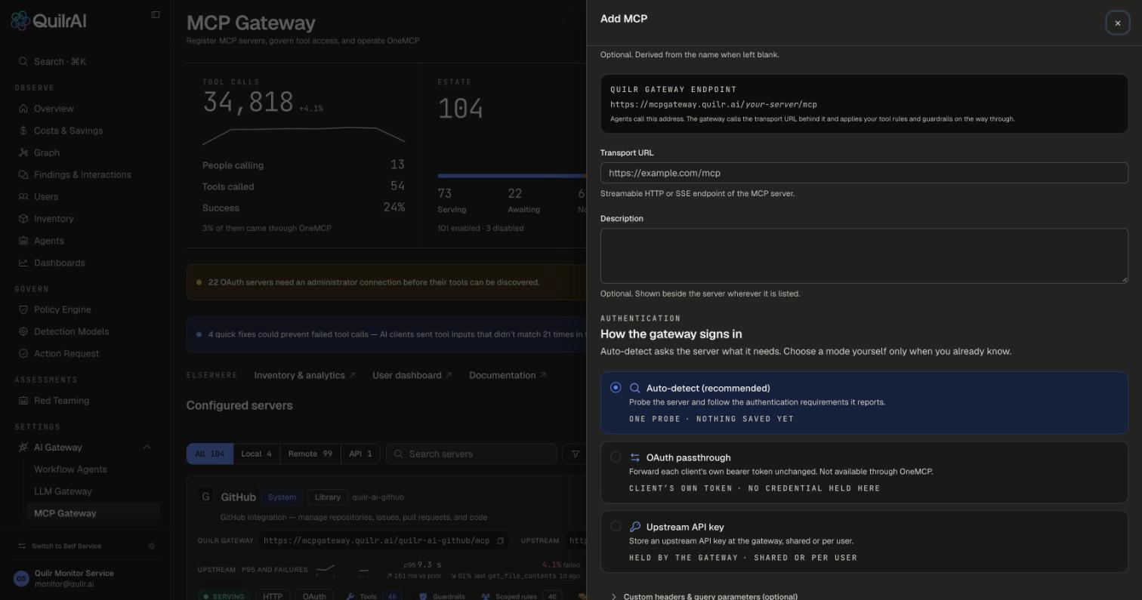Select the Auto-detect (recommended) radio option
Screen dimensions: 1142x600
(616, 388)
